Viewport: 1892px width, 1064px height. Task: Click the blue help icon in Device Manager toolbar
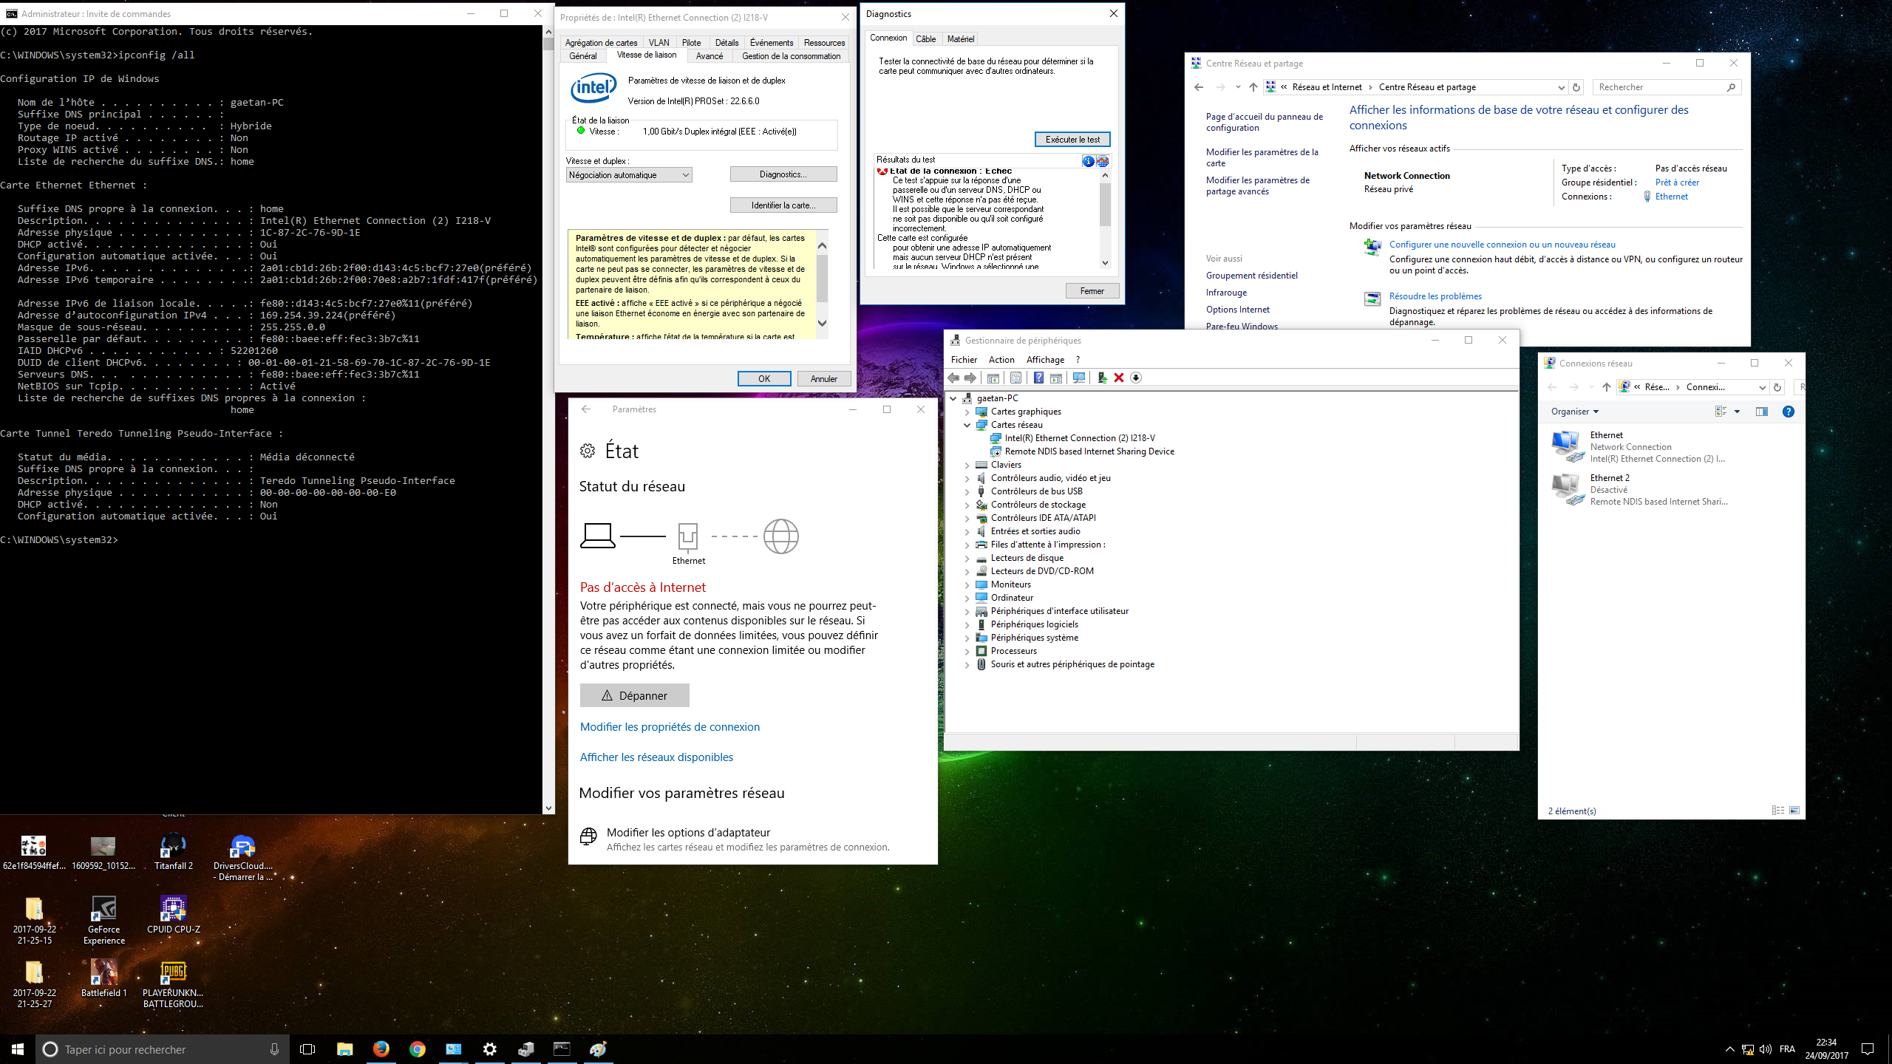1038,378
